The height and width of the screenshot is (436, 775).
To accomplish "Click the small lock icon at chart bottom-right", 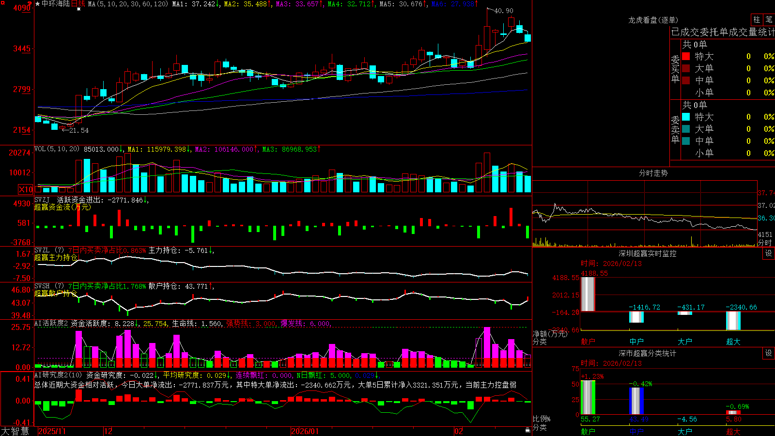I will [x=527, y=430].
